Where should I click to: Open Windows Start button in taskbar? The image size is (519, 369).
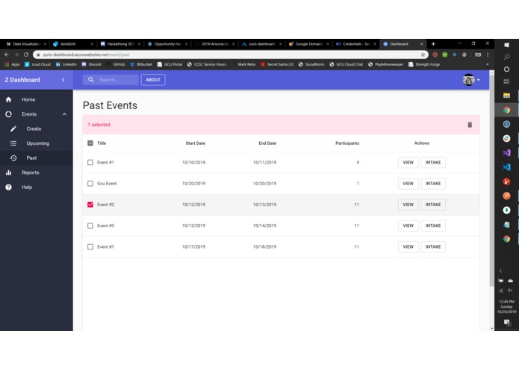[506, 45]
